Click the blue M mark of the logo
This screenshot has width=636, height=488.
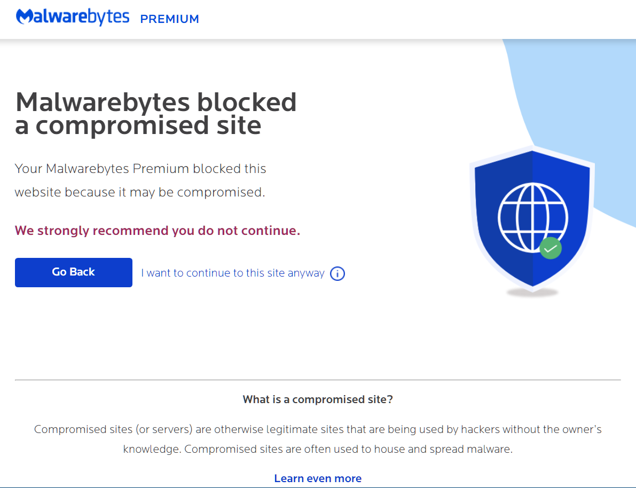coord(25,17)
